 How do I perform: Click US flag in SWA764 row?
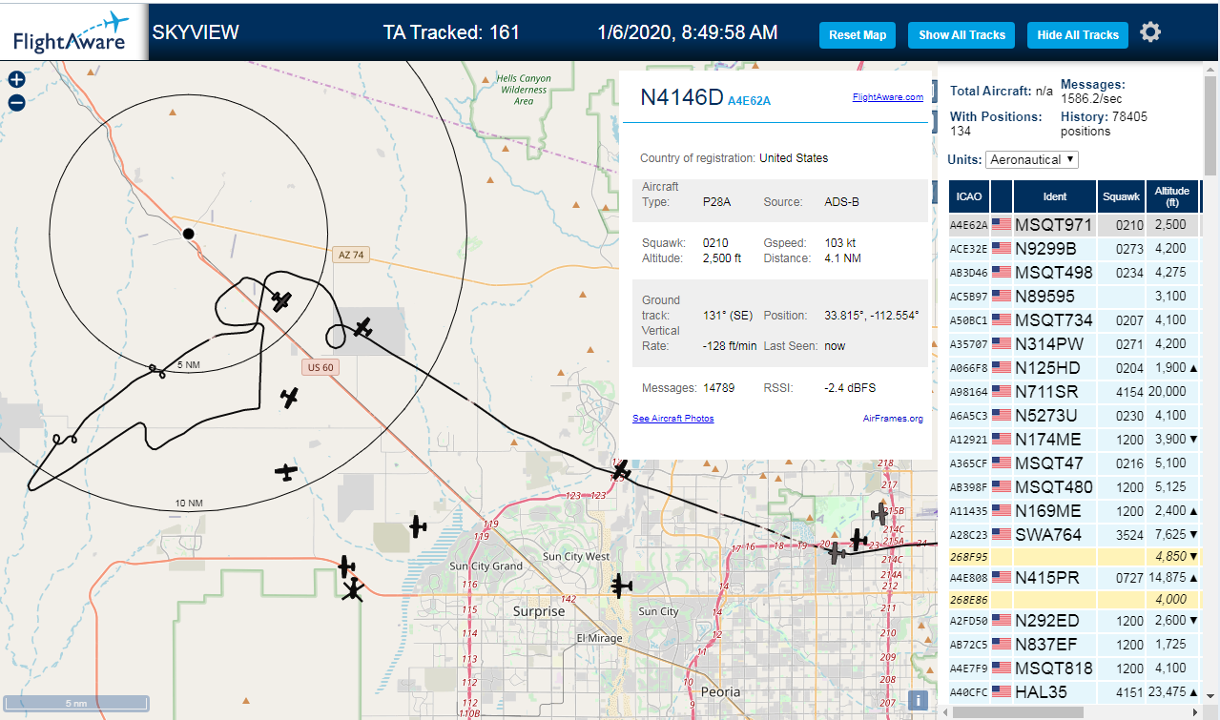click(1002, 535)
